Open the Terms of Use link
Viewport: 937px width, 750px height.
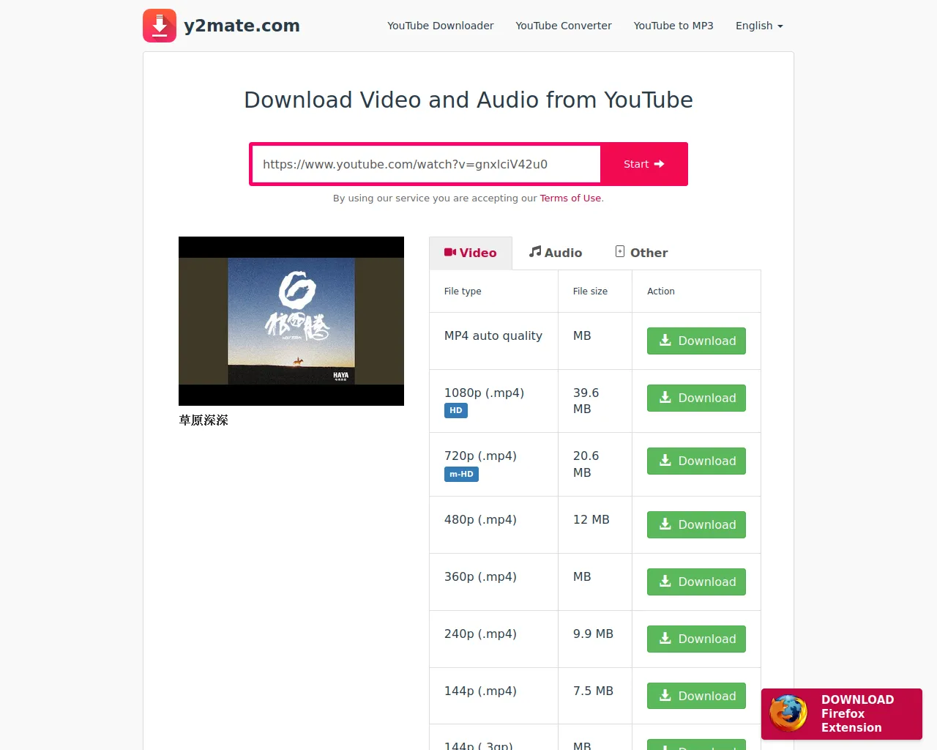point(570,198)
